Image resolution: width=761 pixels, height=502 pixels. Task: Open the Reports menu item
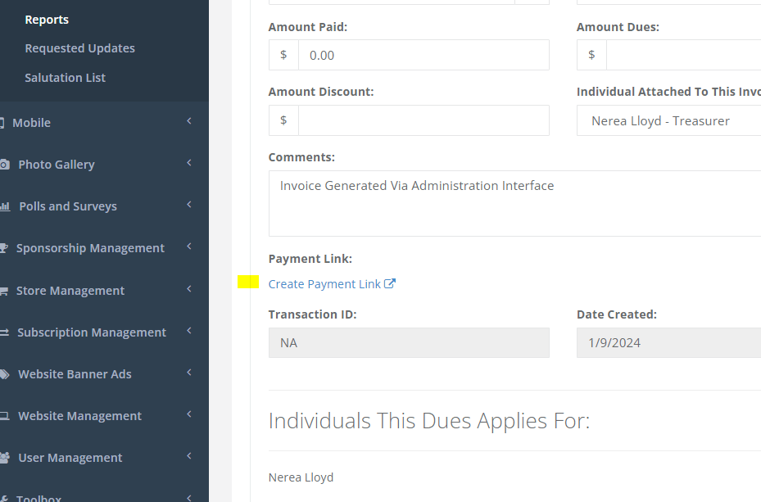[x=47, y=20]
